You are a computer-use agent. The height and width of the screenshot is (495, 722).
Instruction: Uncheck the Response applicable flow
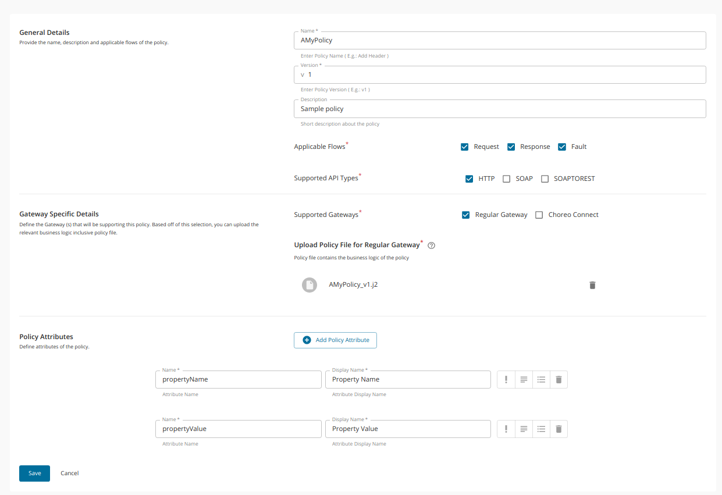[x=511, y=147]
